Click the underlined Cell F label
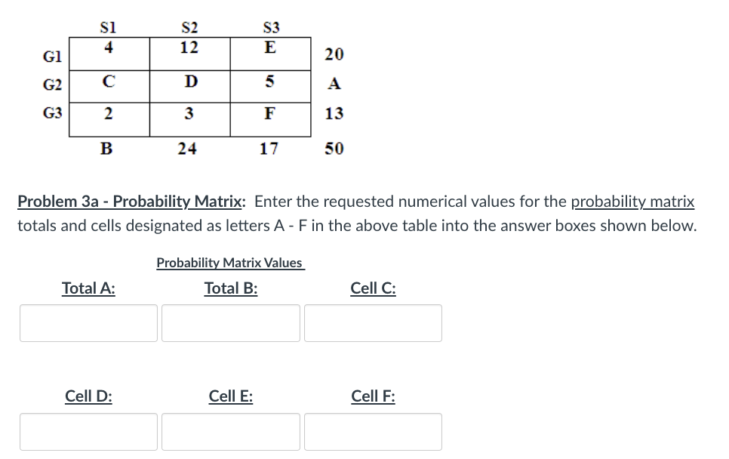The width and height of the screenshot is (729, 459). (x=373, y=396)
